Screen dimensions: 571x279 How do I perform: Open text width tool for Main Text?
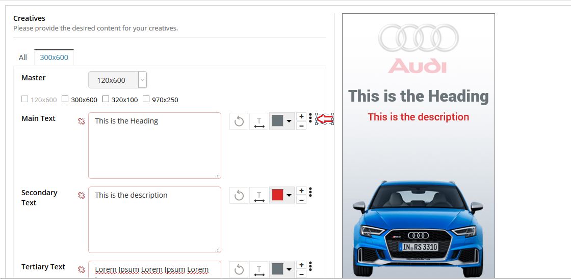point(259,121)
